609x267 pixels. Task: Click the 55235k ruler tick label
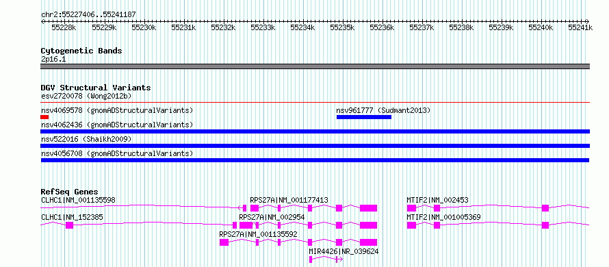pos(342,27)
